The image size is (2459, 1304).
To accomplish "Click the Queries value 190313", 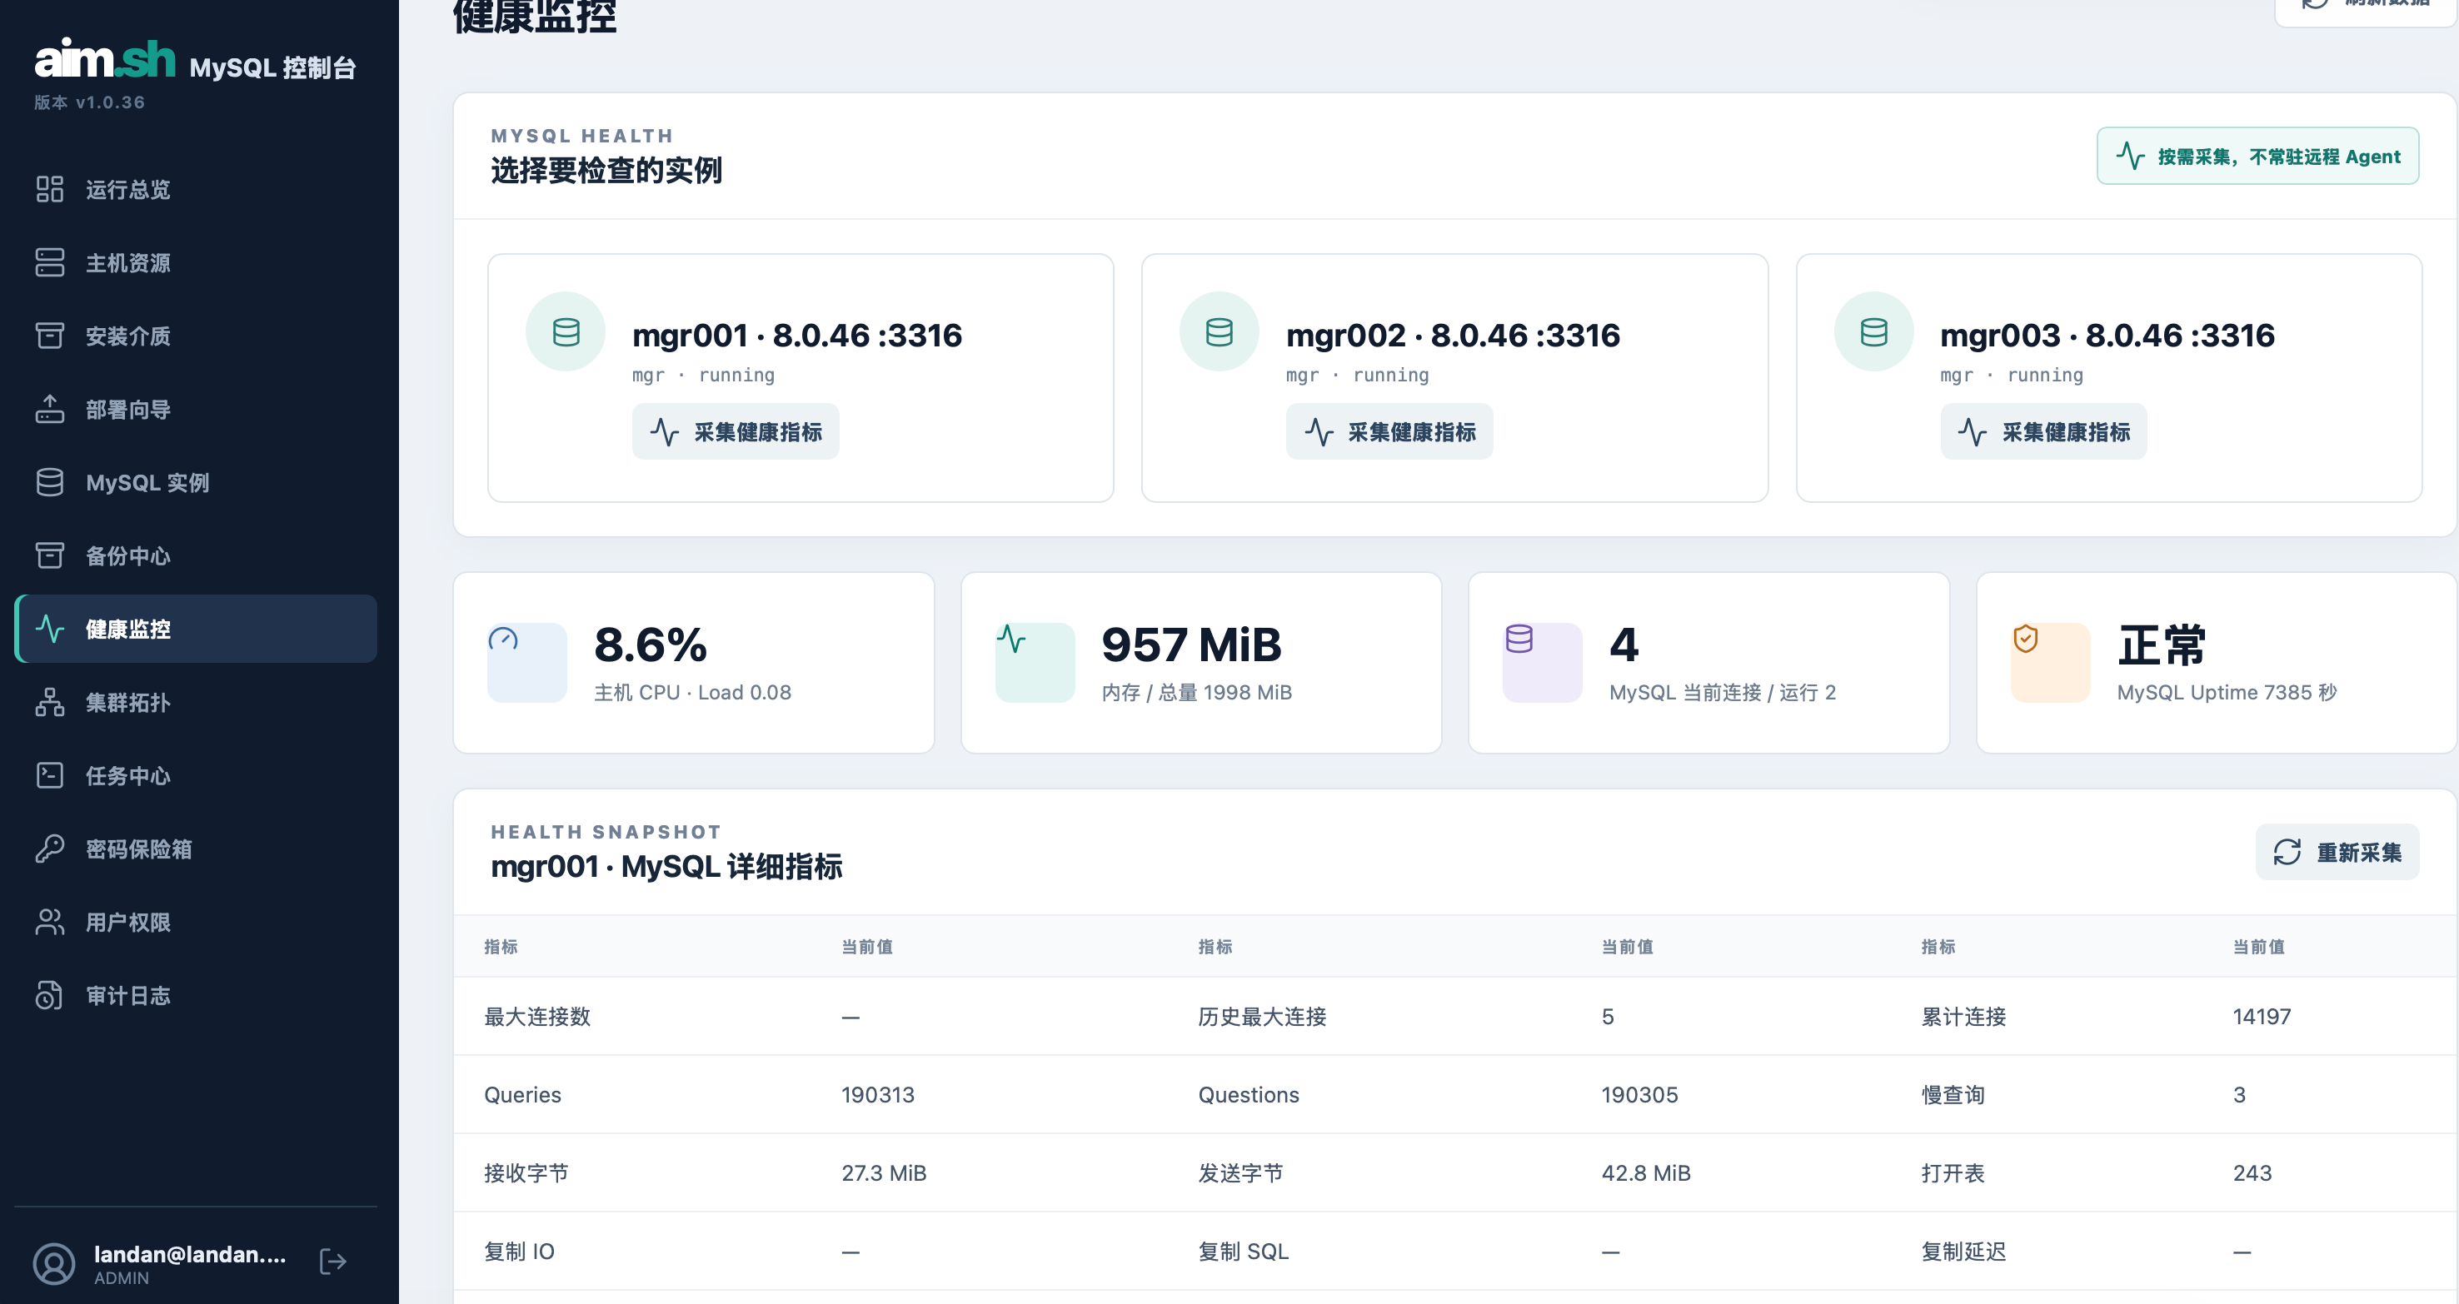I will coord(878,1095).
